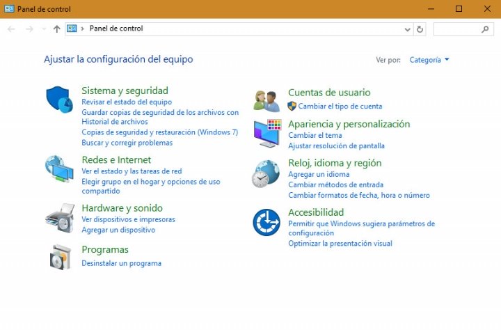
Task: Click the Panel de control title bar icon
Action: [x=9, y=9]
